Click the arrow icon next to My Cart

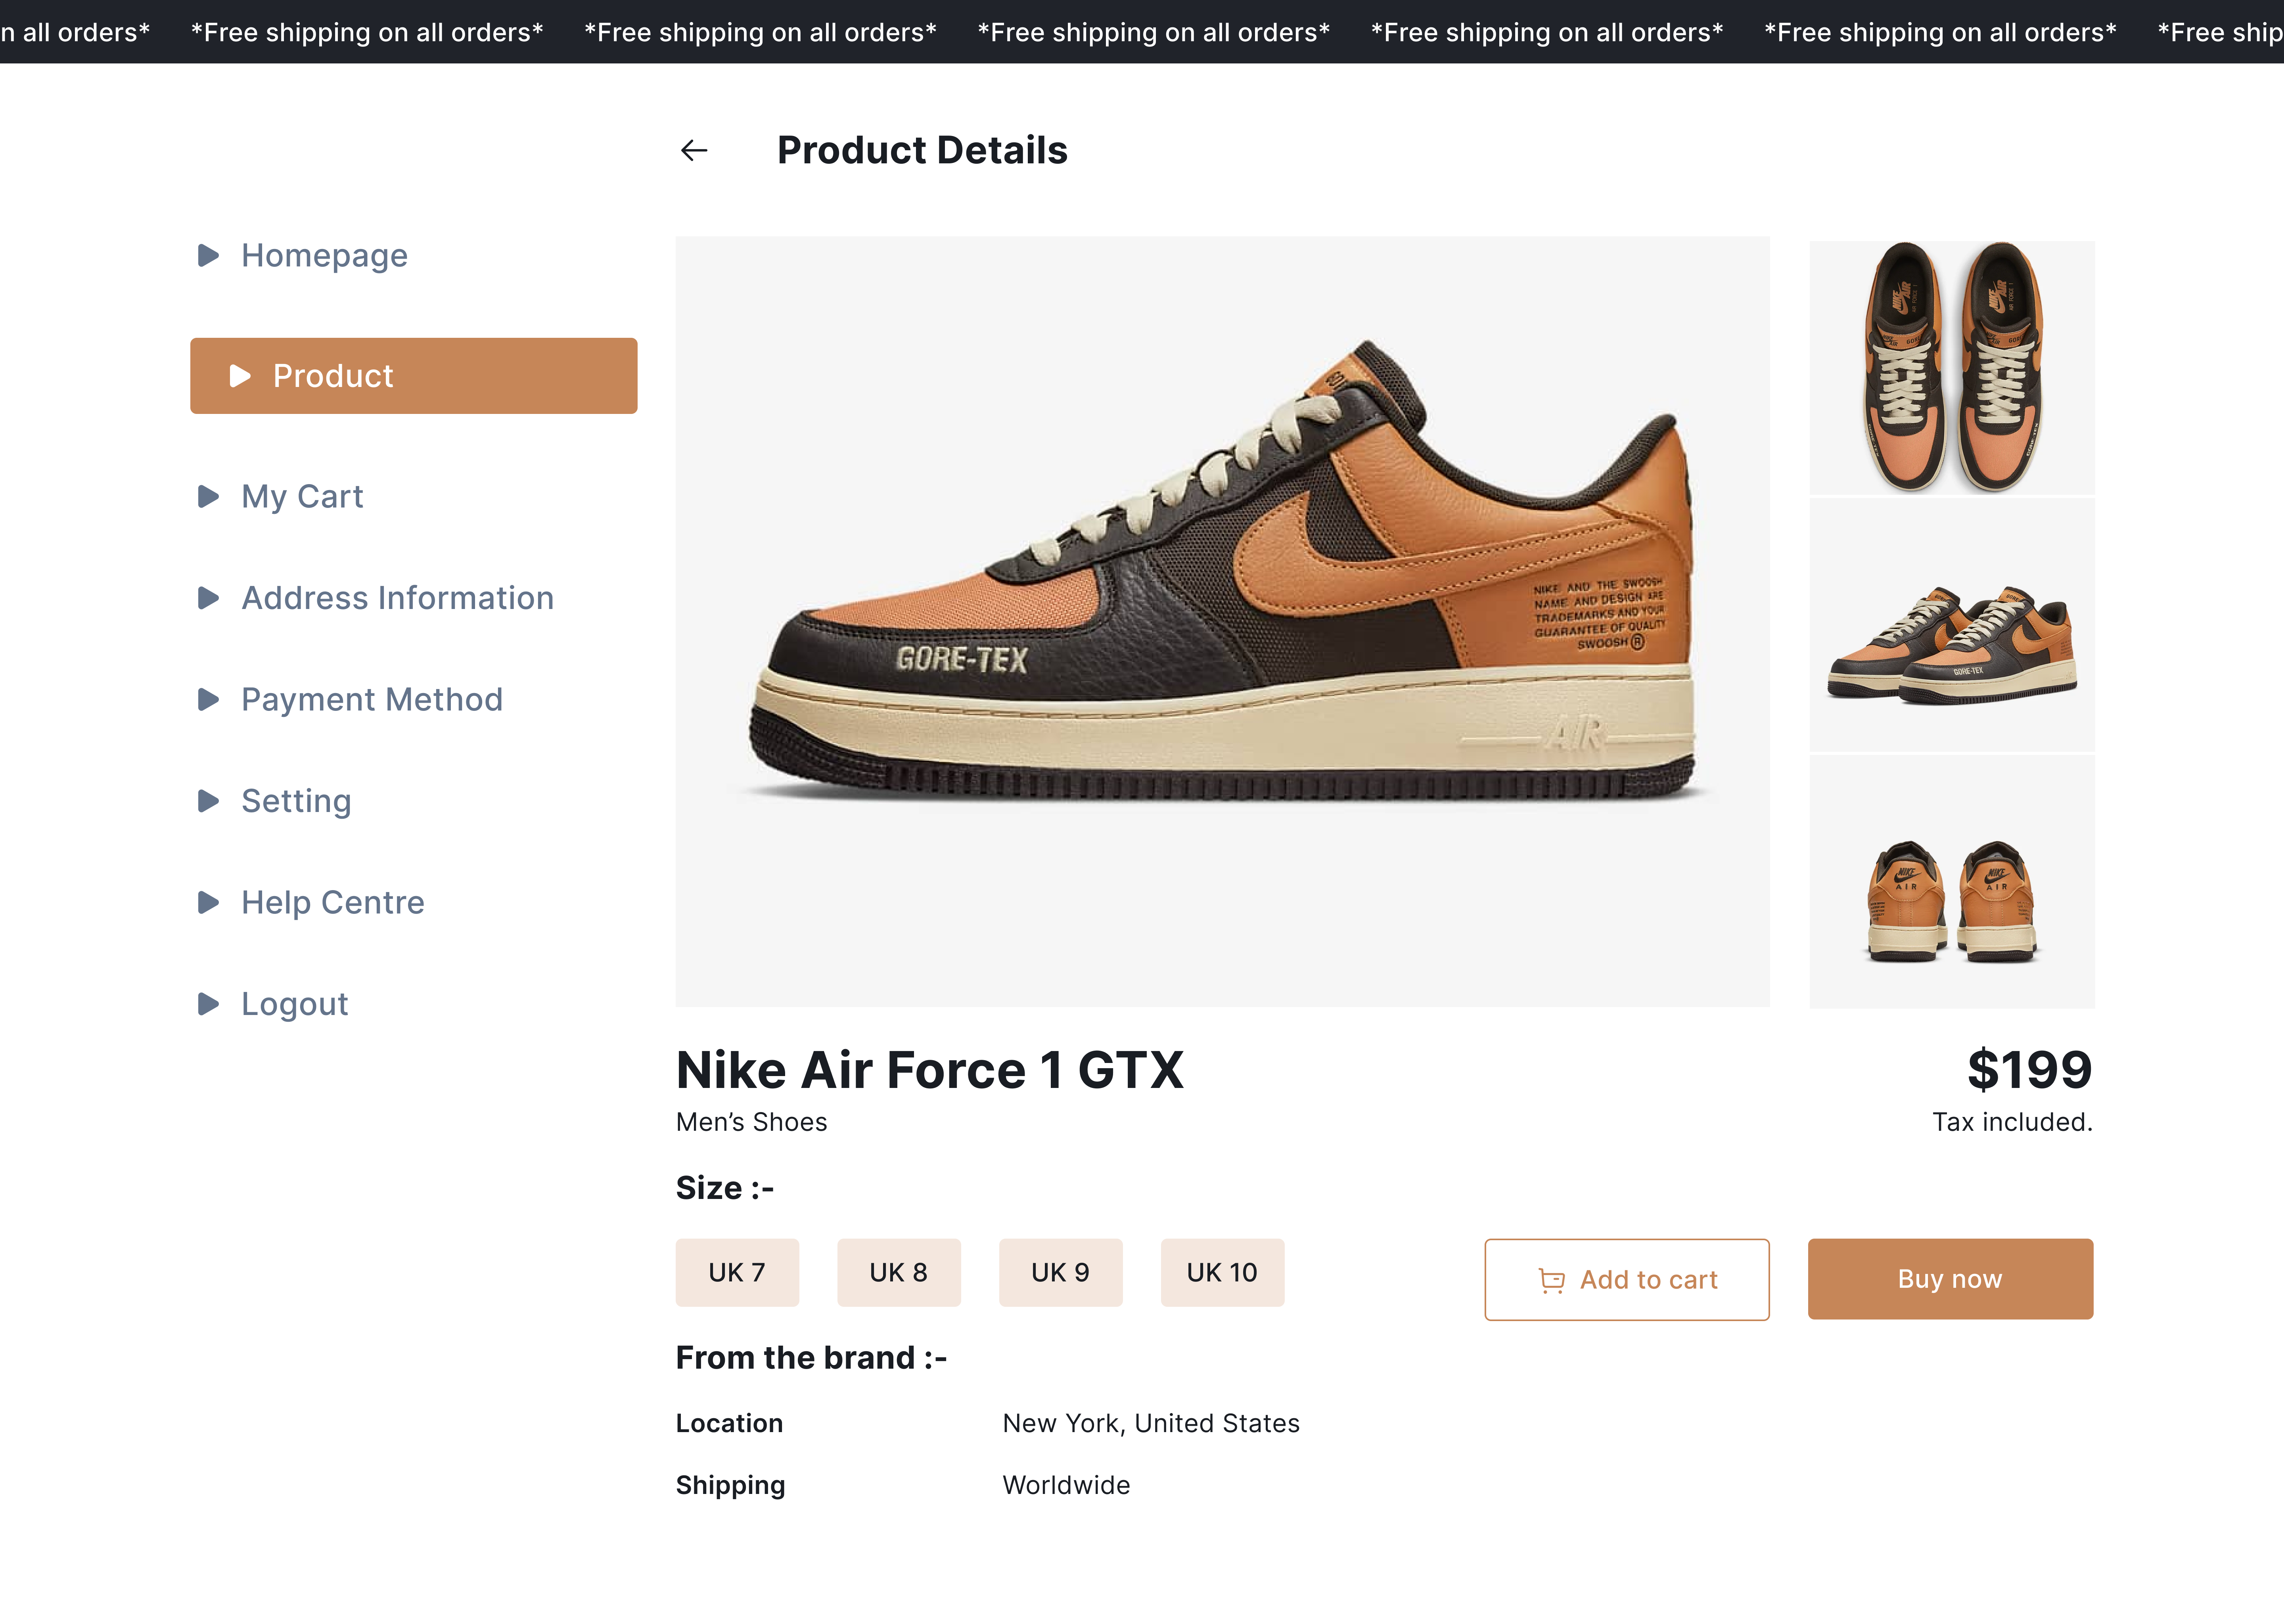pos(208,497)
